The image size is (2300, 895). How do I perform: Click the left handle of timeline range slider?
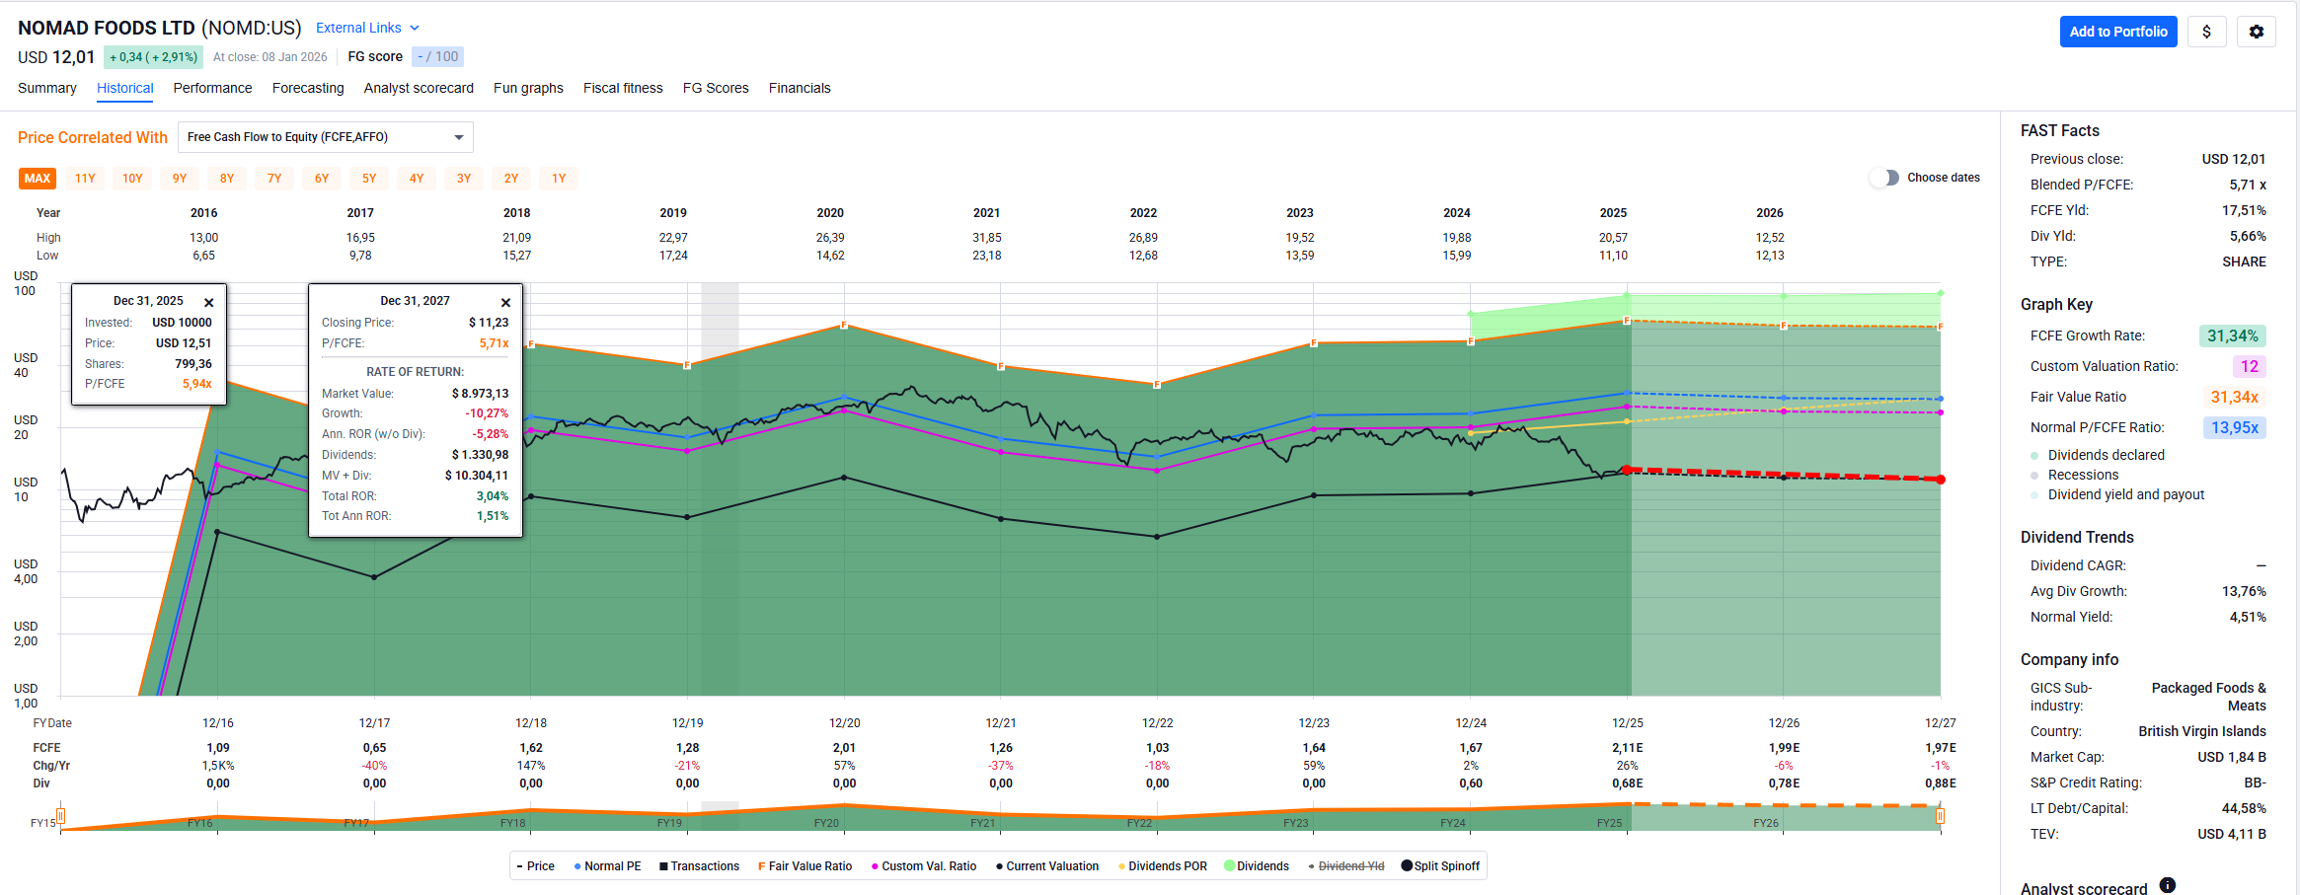[61, 816]
